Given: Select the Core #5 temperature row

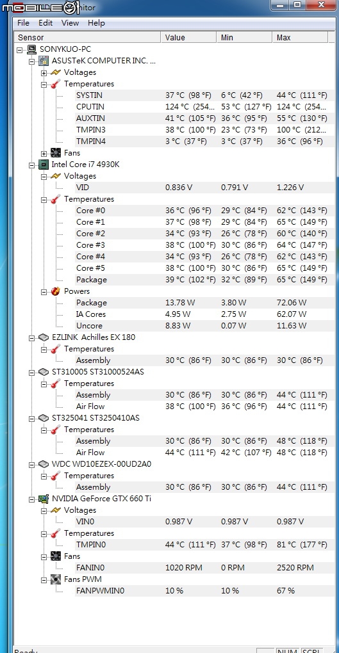Looking at the screenshot, I should pos(204,268).
